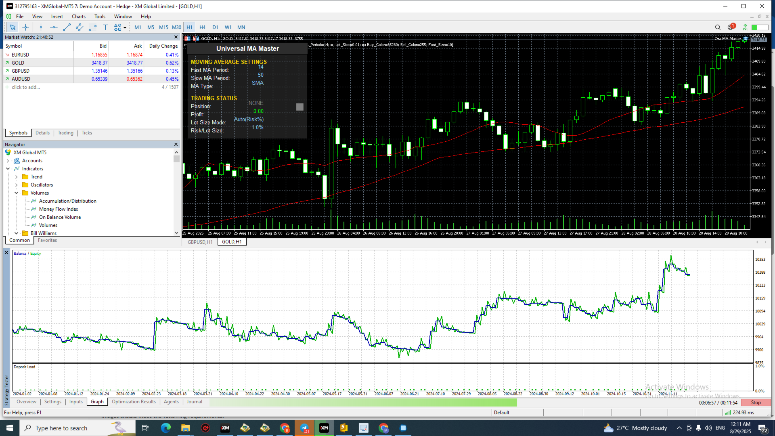Click 'click to add...' symbol field
Screen dimensions: 775x436
25,87
